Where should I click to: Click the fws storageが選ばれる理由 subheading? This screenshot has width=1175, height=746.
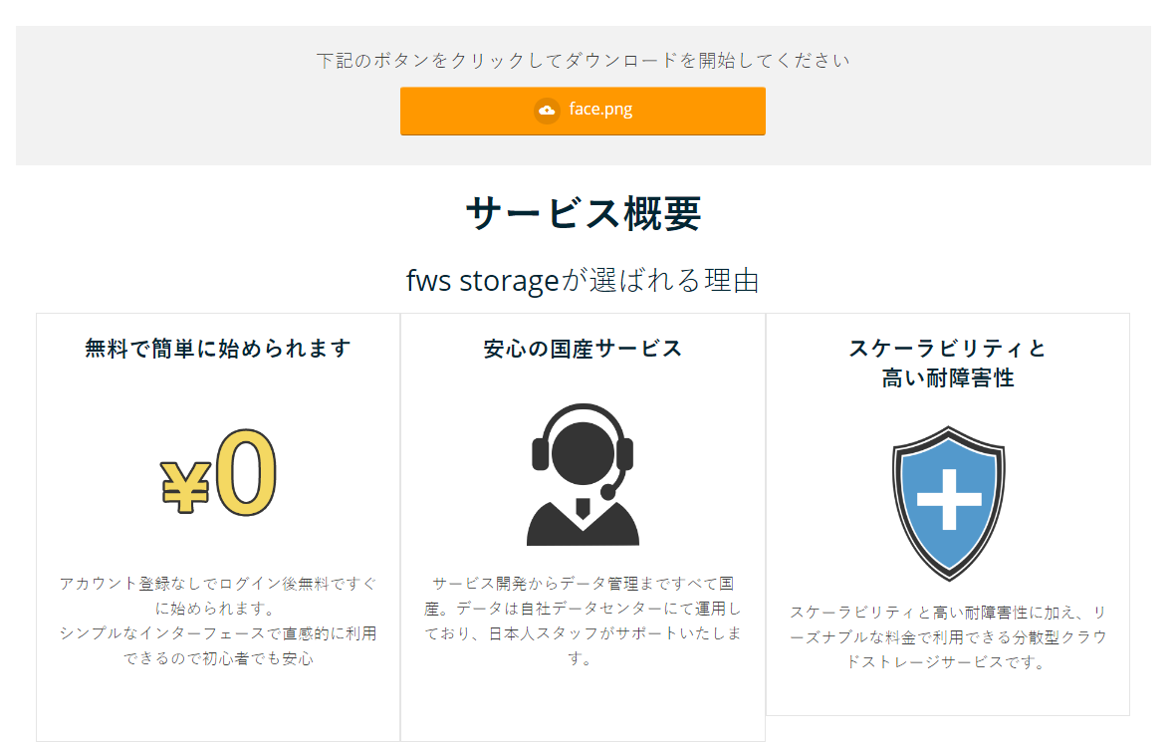coord(583,281)
